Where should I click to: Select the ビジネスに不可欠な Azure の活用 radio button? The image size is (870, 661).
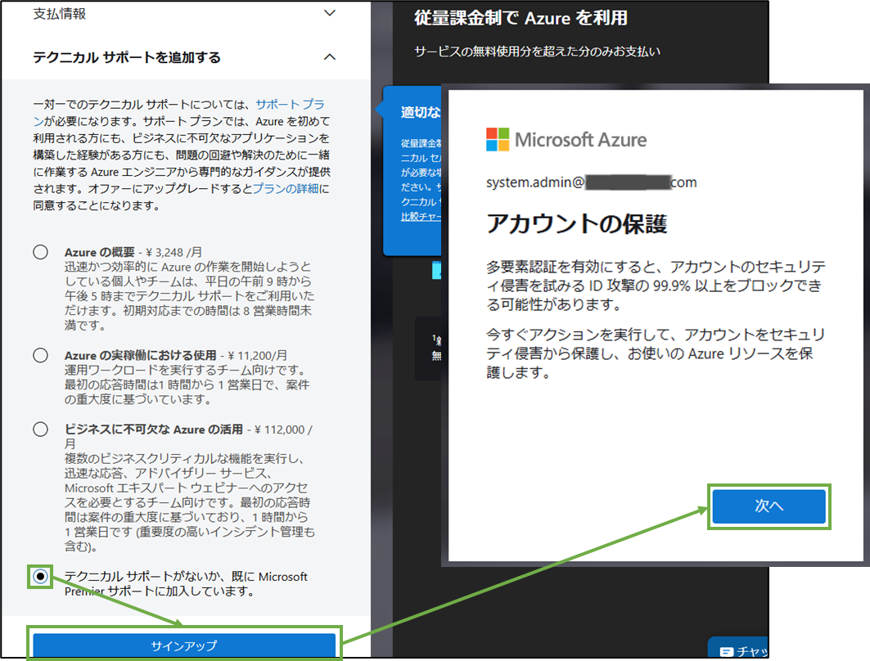point(40,429)
